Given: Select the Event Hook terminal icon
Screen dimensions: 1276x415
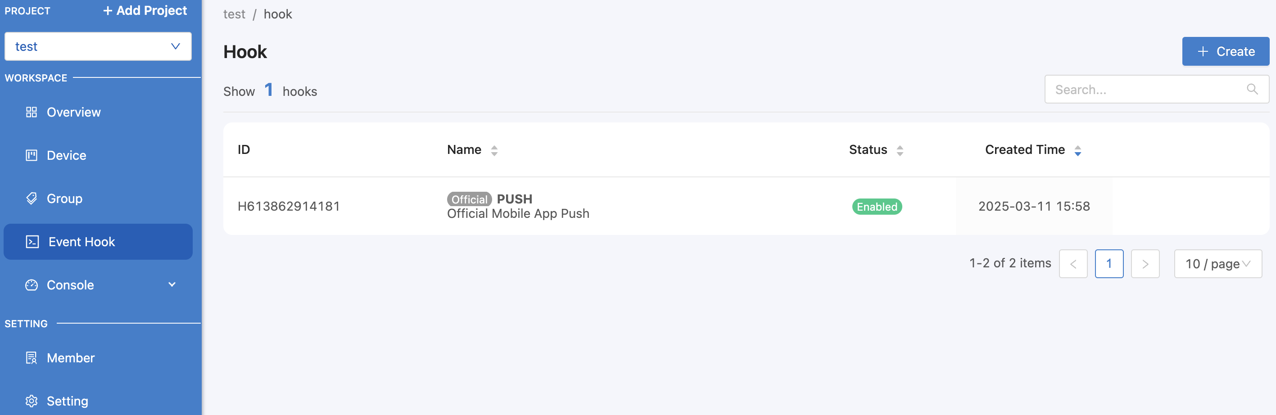Looking at the screenshot, I should click(x=32, y=242).
